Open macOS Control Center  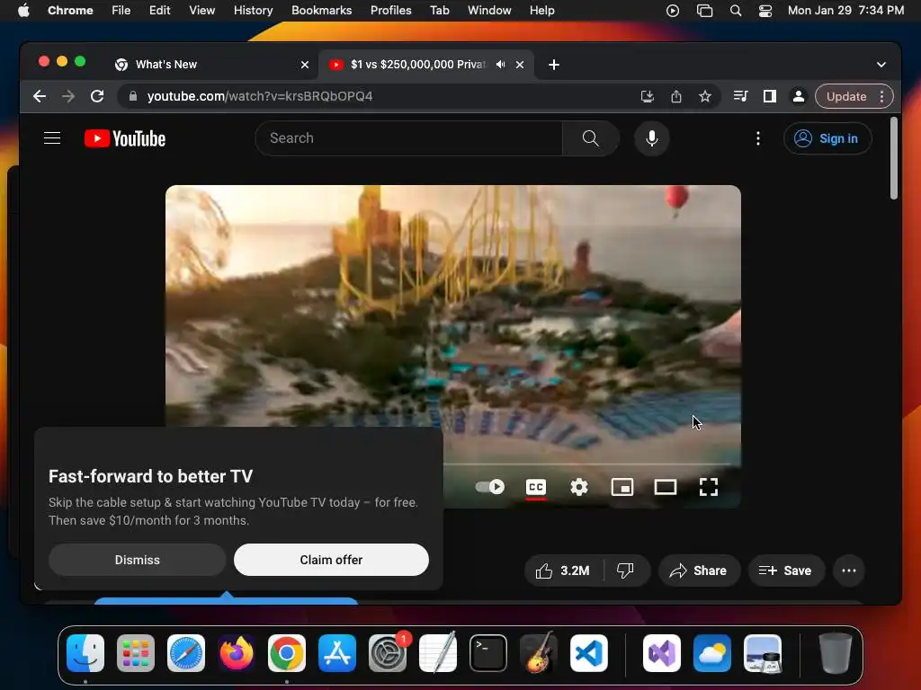point(765,11)
